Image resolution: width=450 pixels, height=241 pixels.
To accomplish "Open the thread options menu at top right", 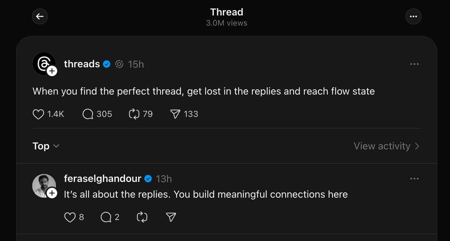I will click(413, 16).
